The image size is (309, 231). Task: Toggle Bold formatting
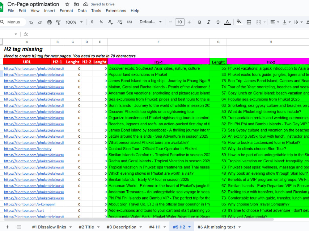[x=199, y=22]
